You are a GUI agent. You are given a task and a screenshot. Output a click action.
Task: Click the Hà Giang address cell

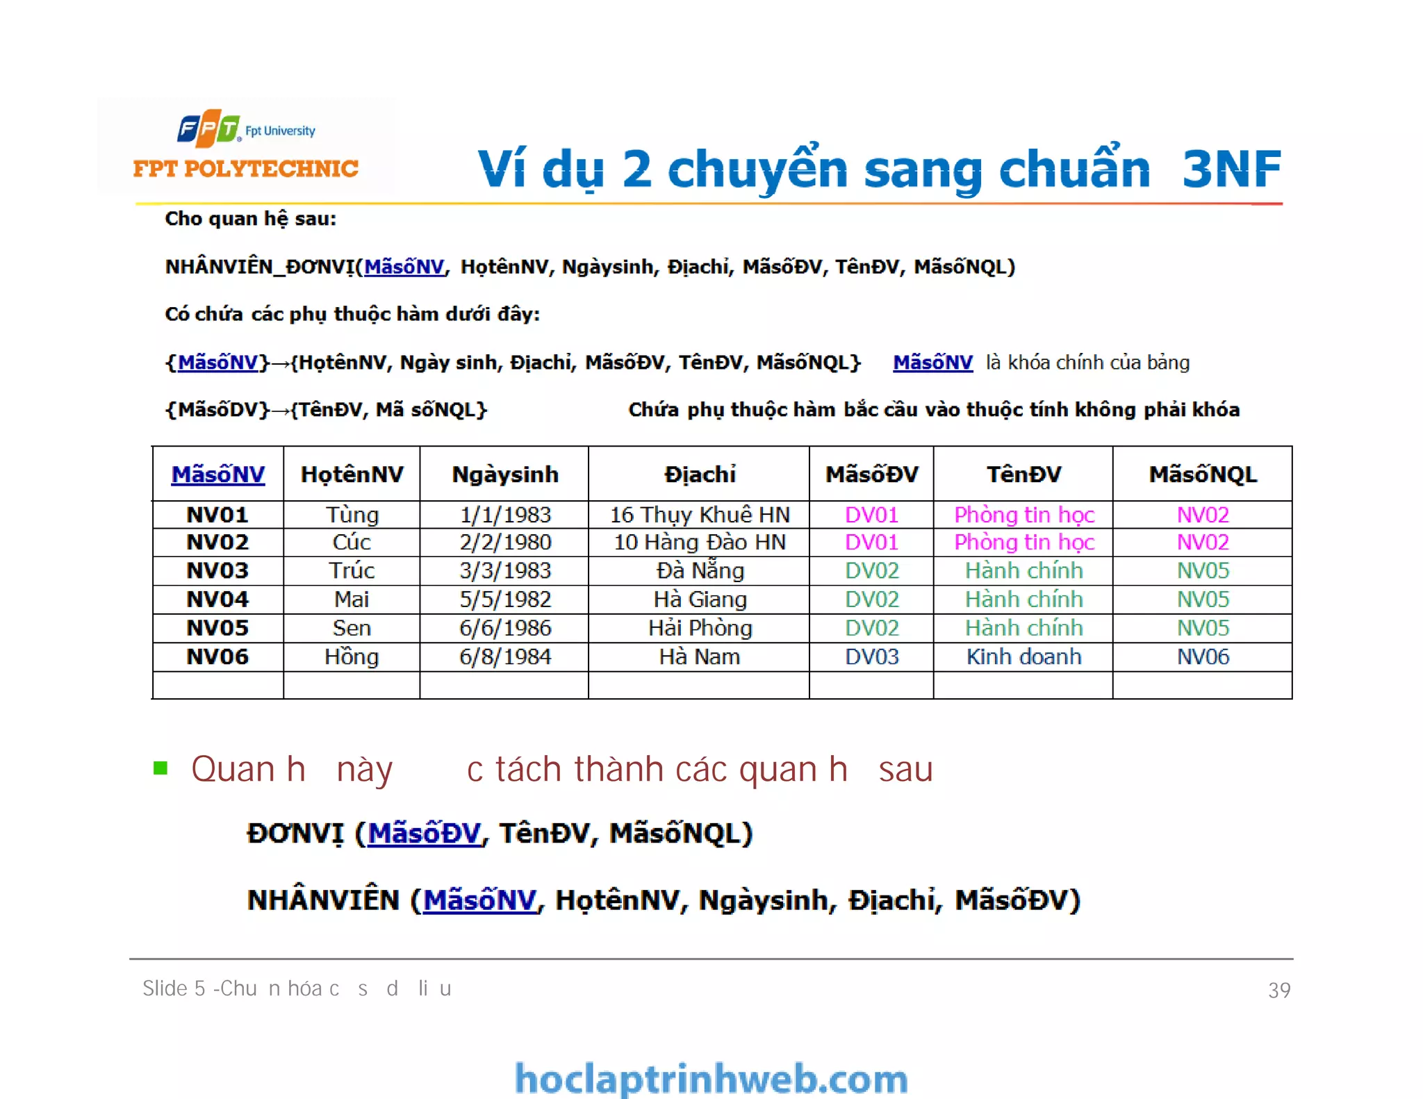[700, 599]
